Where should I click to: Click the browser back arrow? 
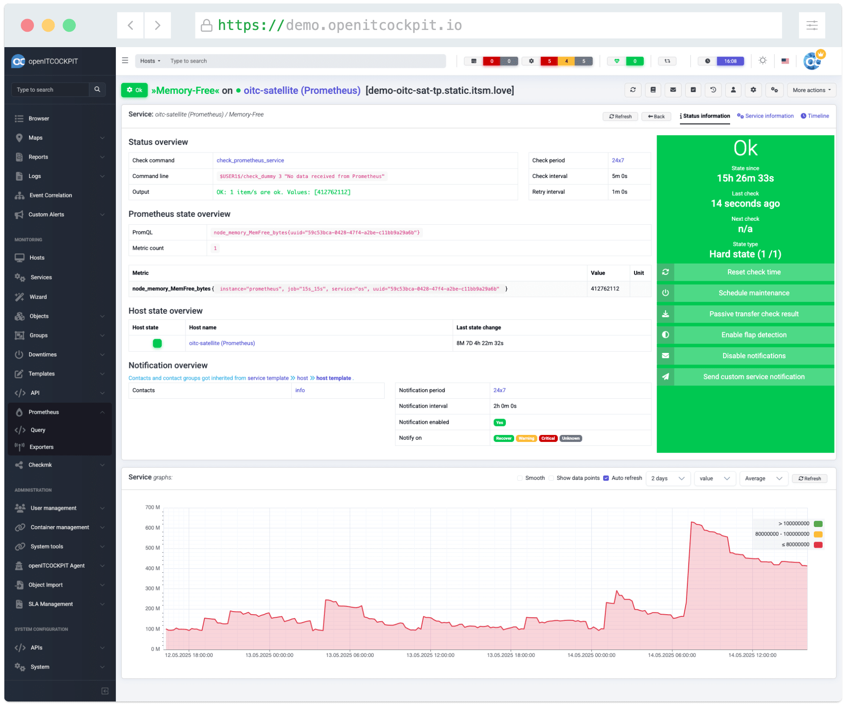click(130, 25)
